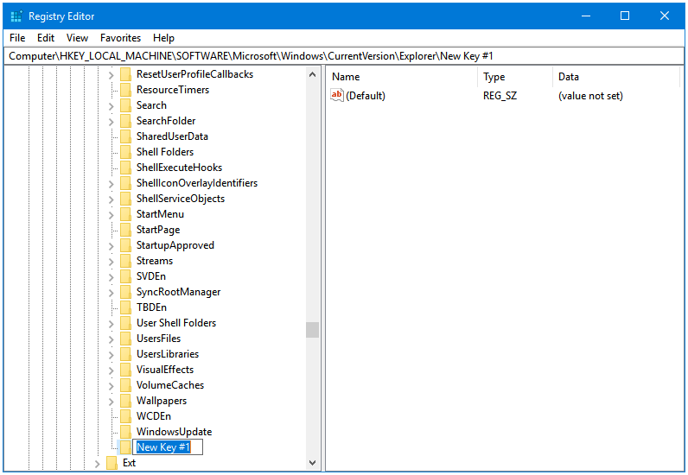Expand the Search key
This screenshot has height=475, width=688.
click(x=111, y=106)
